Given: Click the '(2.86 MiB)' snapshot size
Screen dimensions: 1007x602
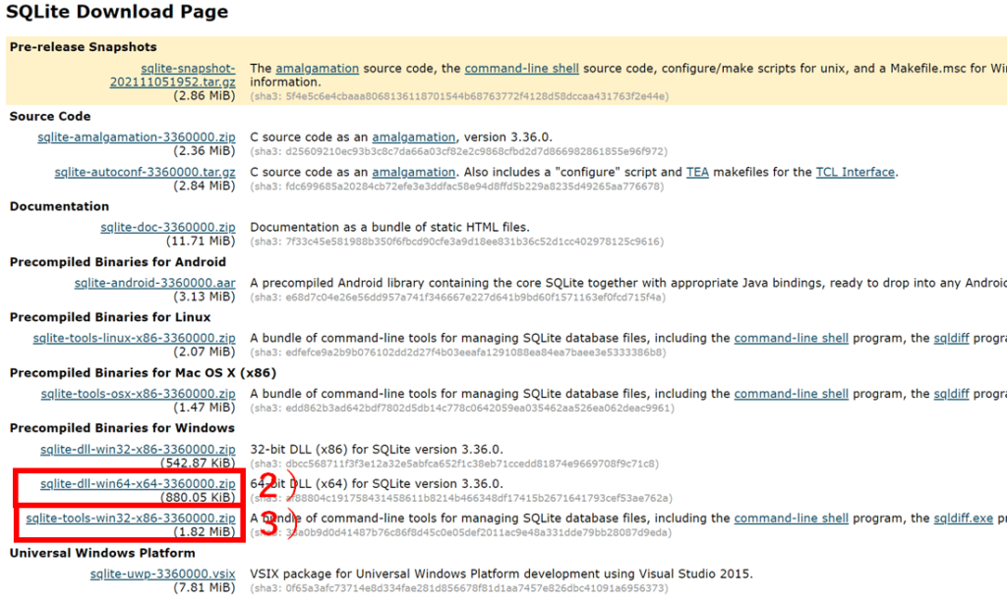Looking at the screenshot, I should point(205,96).
